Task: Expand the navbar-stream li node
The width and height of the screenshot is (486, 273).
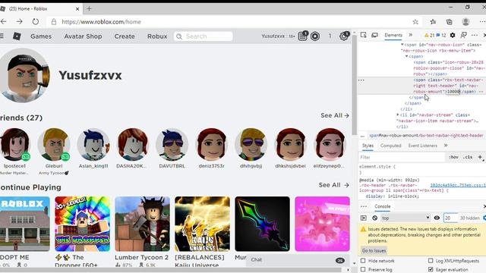Action: 398,115
